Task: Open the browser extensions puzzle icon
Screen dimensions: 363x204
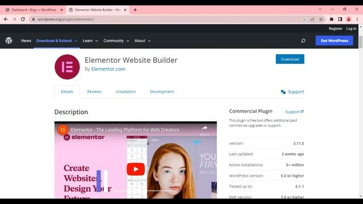Action: [331, 19]
